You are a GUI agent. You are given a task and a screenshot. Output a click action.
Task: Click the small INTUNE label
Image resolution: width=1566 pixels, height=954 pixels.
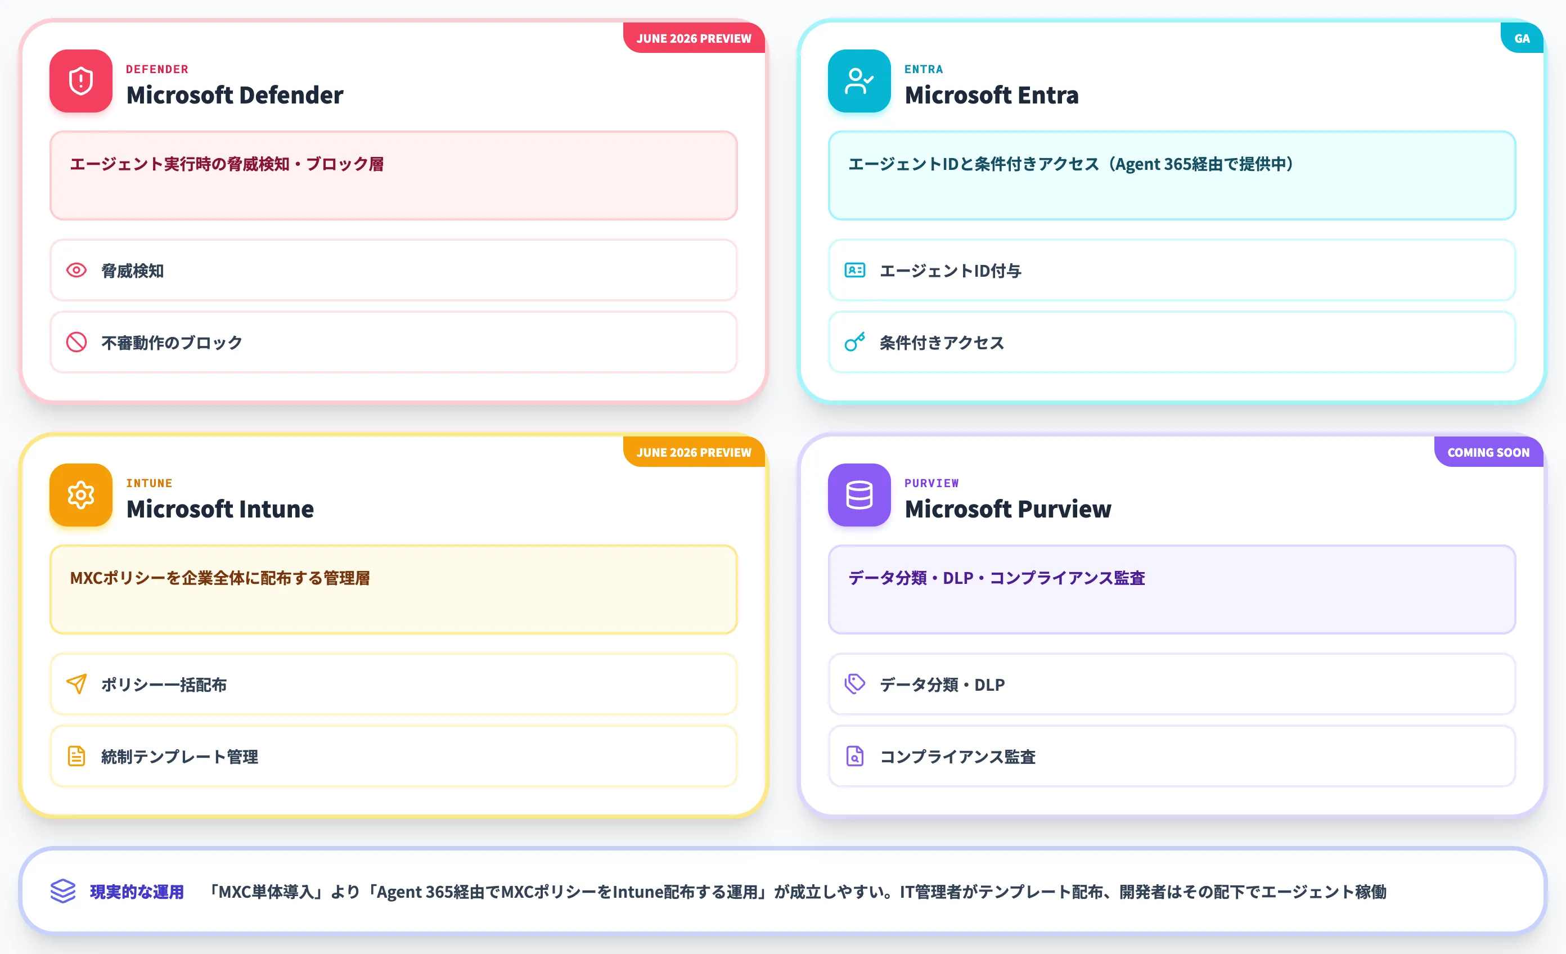150,483
